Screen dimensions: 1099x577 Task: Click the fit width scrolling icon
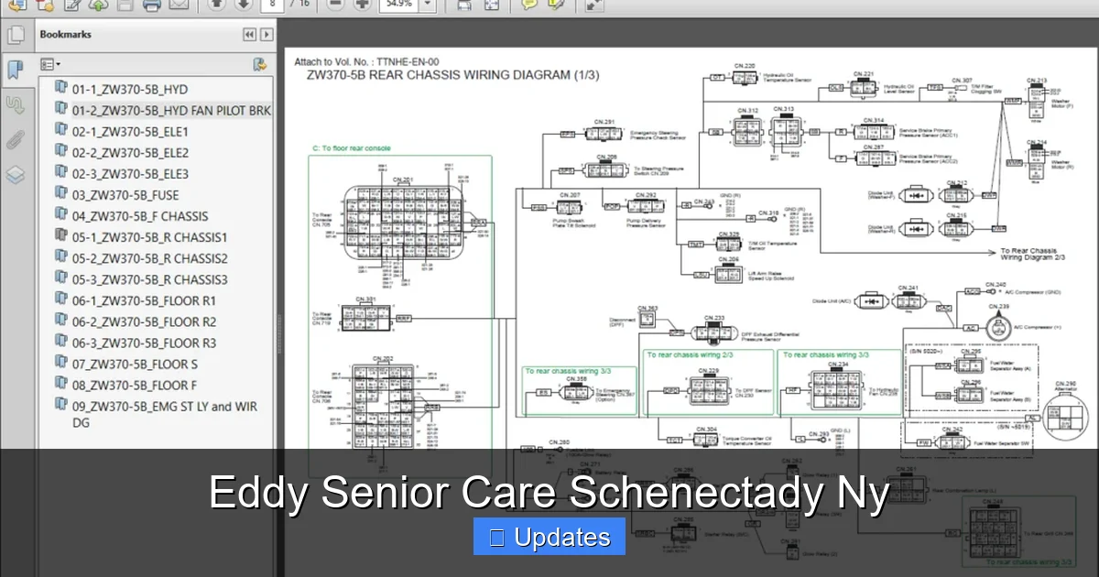pyautogui.click(x=464, y=5)
